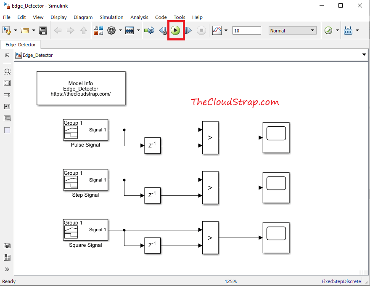370x286 pixels.
Task: Open the Pulse Signal source block
Action: click(85, 131)
